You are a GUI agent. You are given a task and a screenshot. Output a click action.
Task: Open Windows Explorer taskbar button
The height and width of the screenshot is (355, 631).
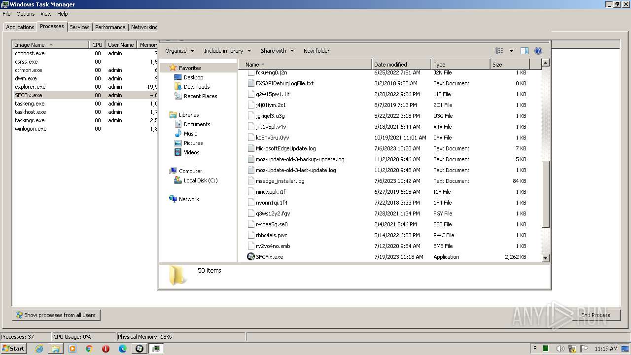point(56,349)
